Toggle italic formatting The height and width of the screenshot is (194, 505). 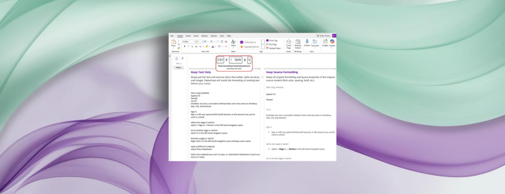[189, 46]
